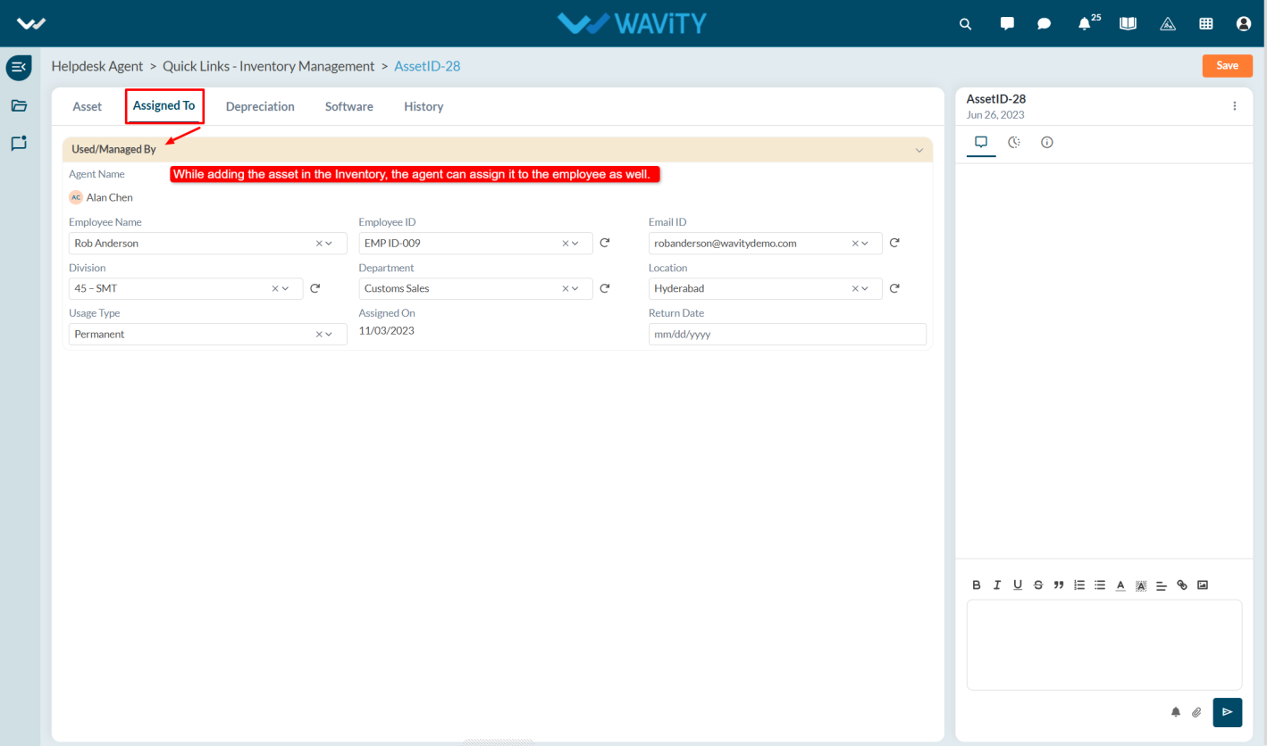Image resolution: width=1267 pixels, height=746 pixels.
Task: Refresh the Location field
Action: click(894, 288)
